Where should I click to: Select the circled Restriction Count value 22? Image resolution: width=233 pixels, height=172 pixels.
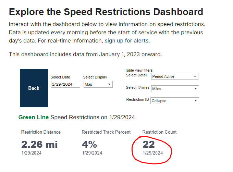pyautogui.click(x=149, y=144)
